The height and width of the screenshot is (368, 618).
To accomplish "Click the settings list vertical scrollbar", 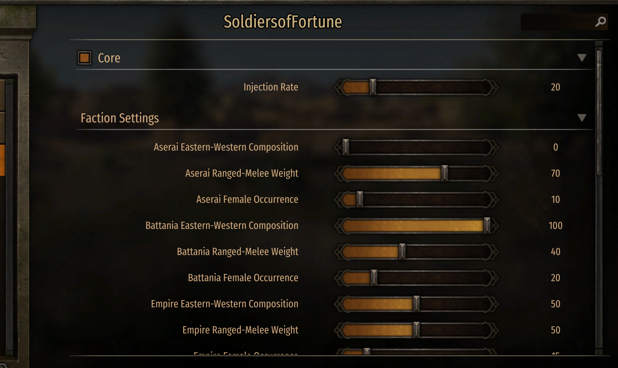I will point(599,111).
